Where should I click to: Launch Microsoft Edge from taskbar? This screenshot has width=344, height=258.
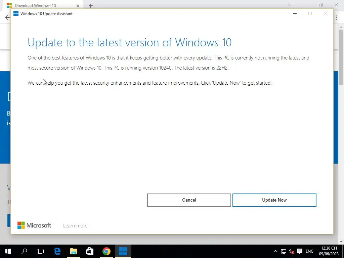point(57,251)
